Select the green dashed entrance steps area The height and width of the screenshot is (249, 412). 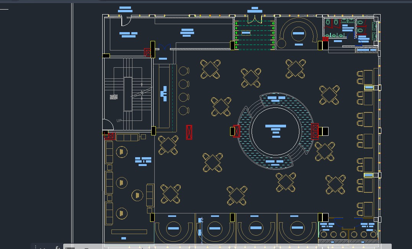[x=255, y=35]
